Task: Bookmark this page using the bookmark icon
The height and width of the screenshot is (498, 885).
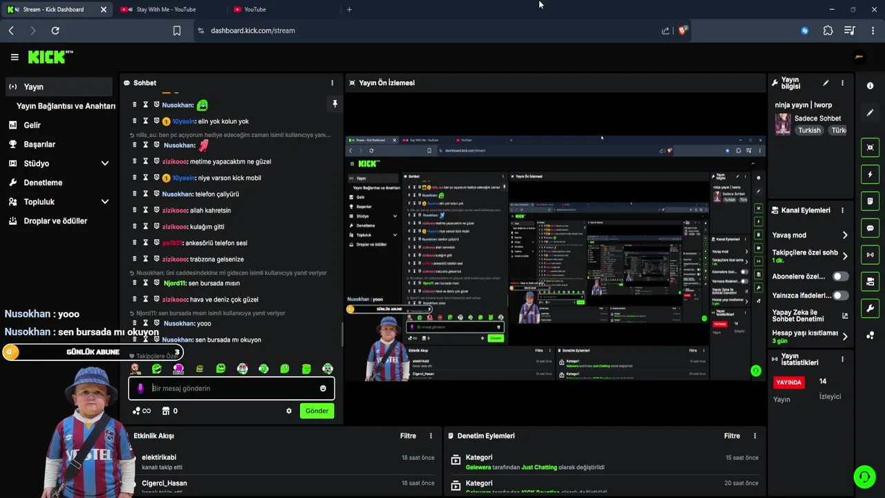Action: tap(177, 30)
